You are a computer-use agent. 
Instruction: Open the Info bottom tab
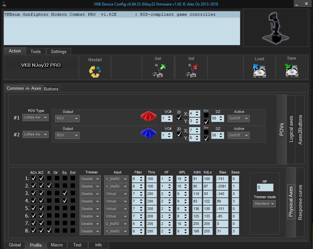click(98, 245)
